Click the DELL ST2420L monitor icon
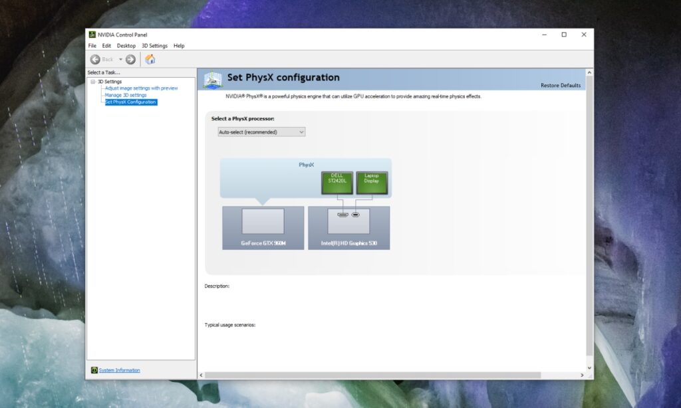681x408 pixels. click(x=336, y=181)
